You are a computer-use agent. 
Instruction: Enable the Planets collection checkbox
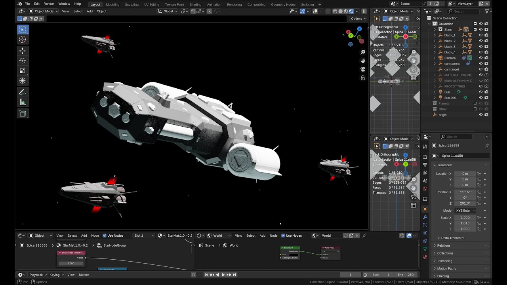coord(475,103)
